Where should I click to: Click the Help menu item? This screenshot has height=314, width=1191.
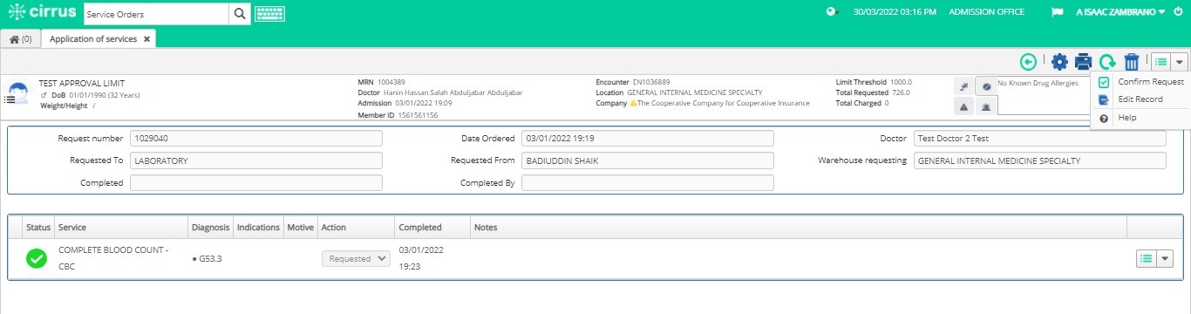click(x=1127, y=118)
